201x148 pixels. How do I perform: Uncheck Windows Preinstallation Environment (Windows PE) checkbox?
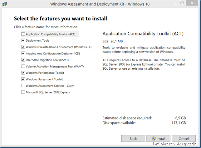[23, 47]
